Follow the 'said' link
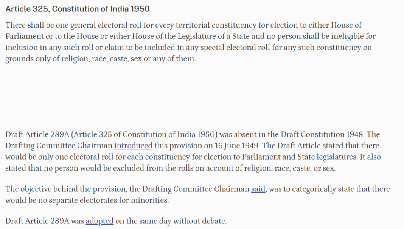 click(258, 189)
